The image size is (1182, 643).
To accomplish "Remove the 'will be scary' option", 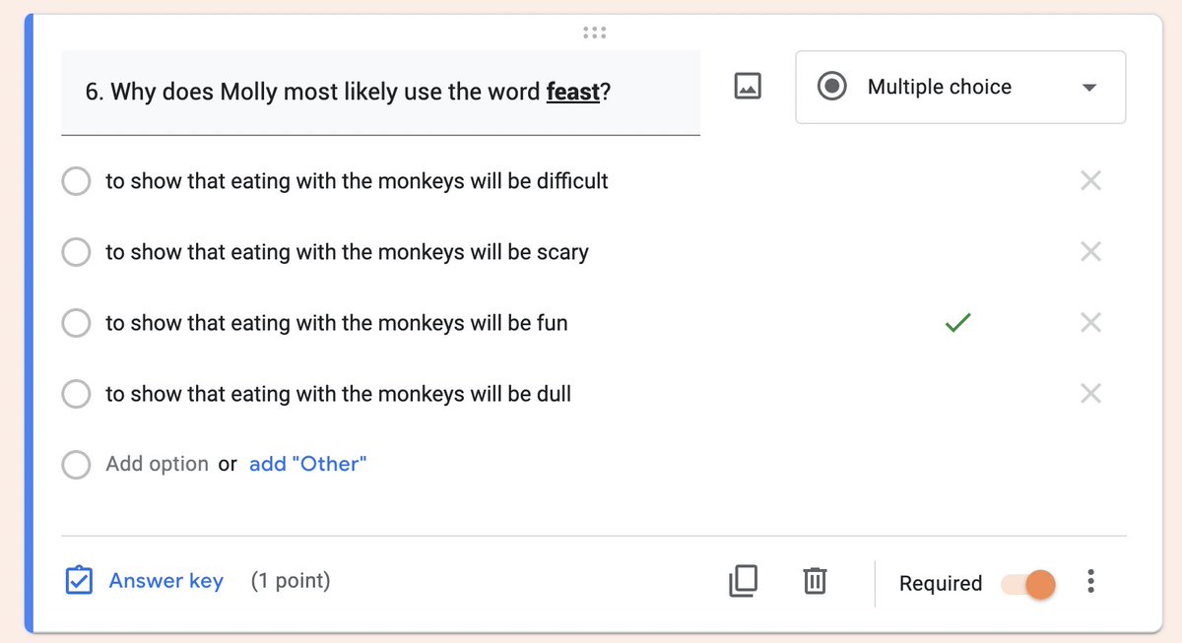I will point(1090,252).
